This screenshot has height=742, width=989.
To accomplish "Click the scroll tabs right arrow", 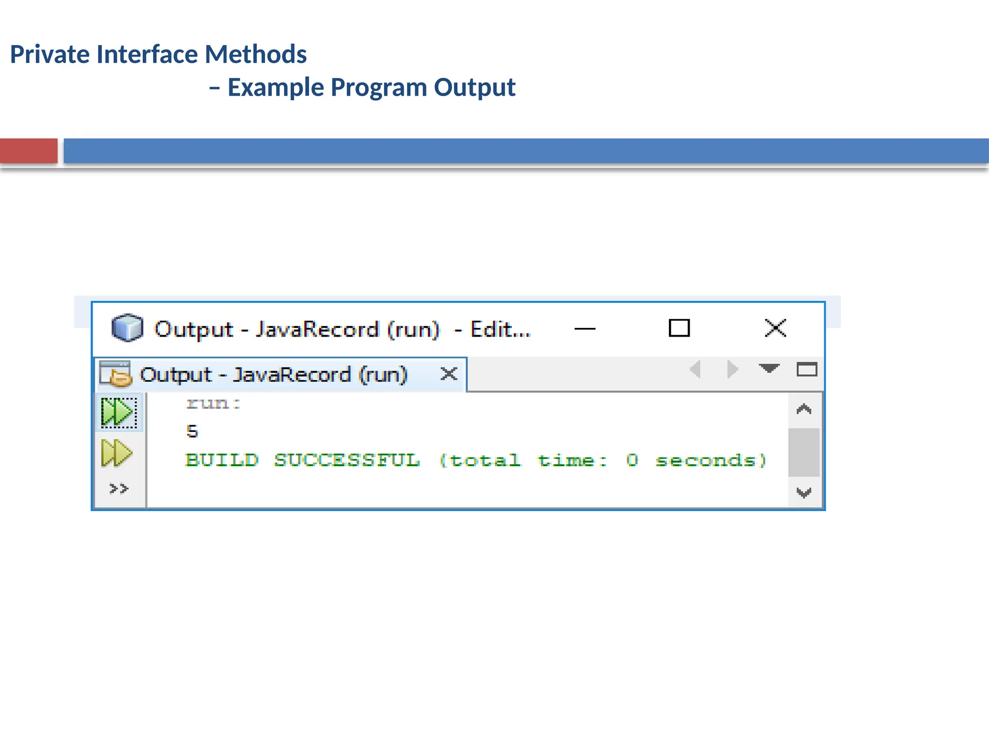I will [x=733, y=370].
